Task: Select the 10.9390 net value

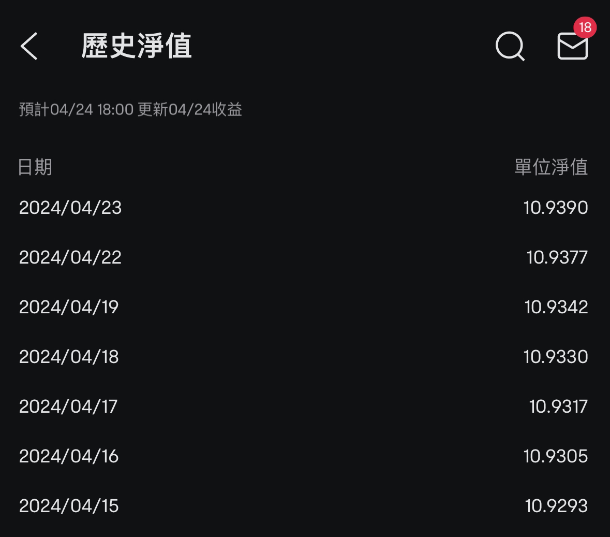Action: [556, 208]
